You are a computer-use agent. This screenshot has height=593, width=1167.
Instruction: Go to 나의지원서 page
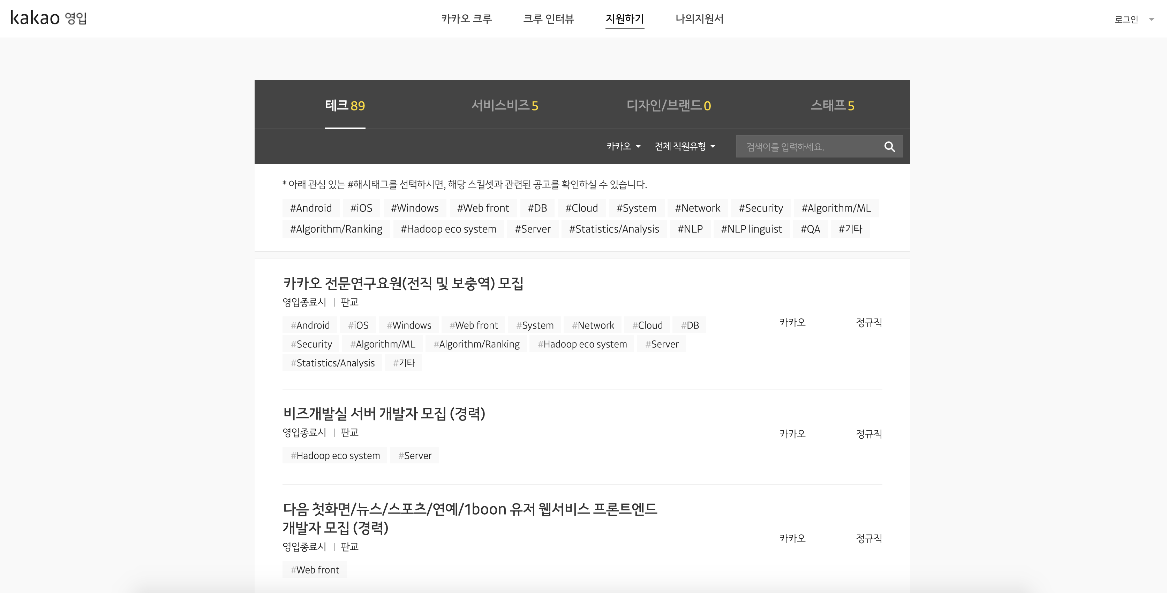coord(699,18)
